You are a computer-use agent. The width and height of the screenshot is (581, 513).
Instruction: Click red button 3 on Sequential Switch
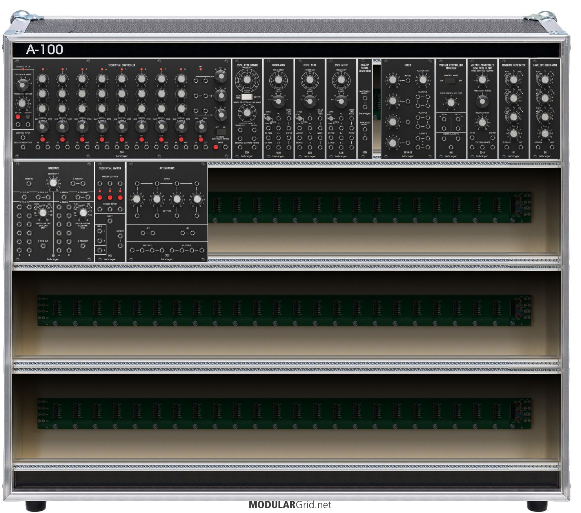[120, 198]
